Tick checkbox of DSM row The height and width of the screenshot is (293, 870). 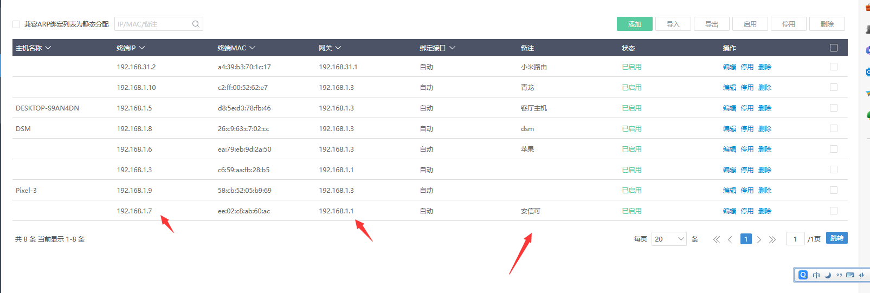[x=834, y=128]
